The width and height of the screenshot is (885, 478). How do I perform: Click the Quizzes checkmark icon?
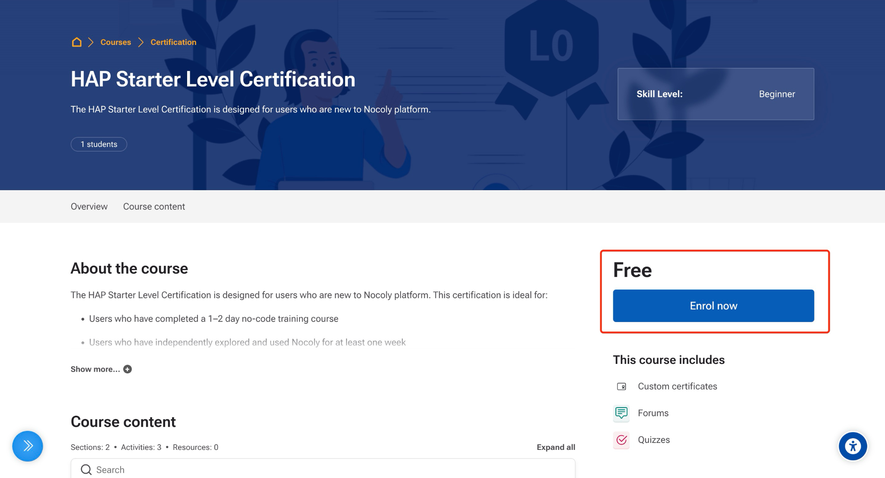[621, 440]
